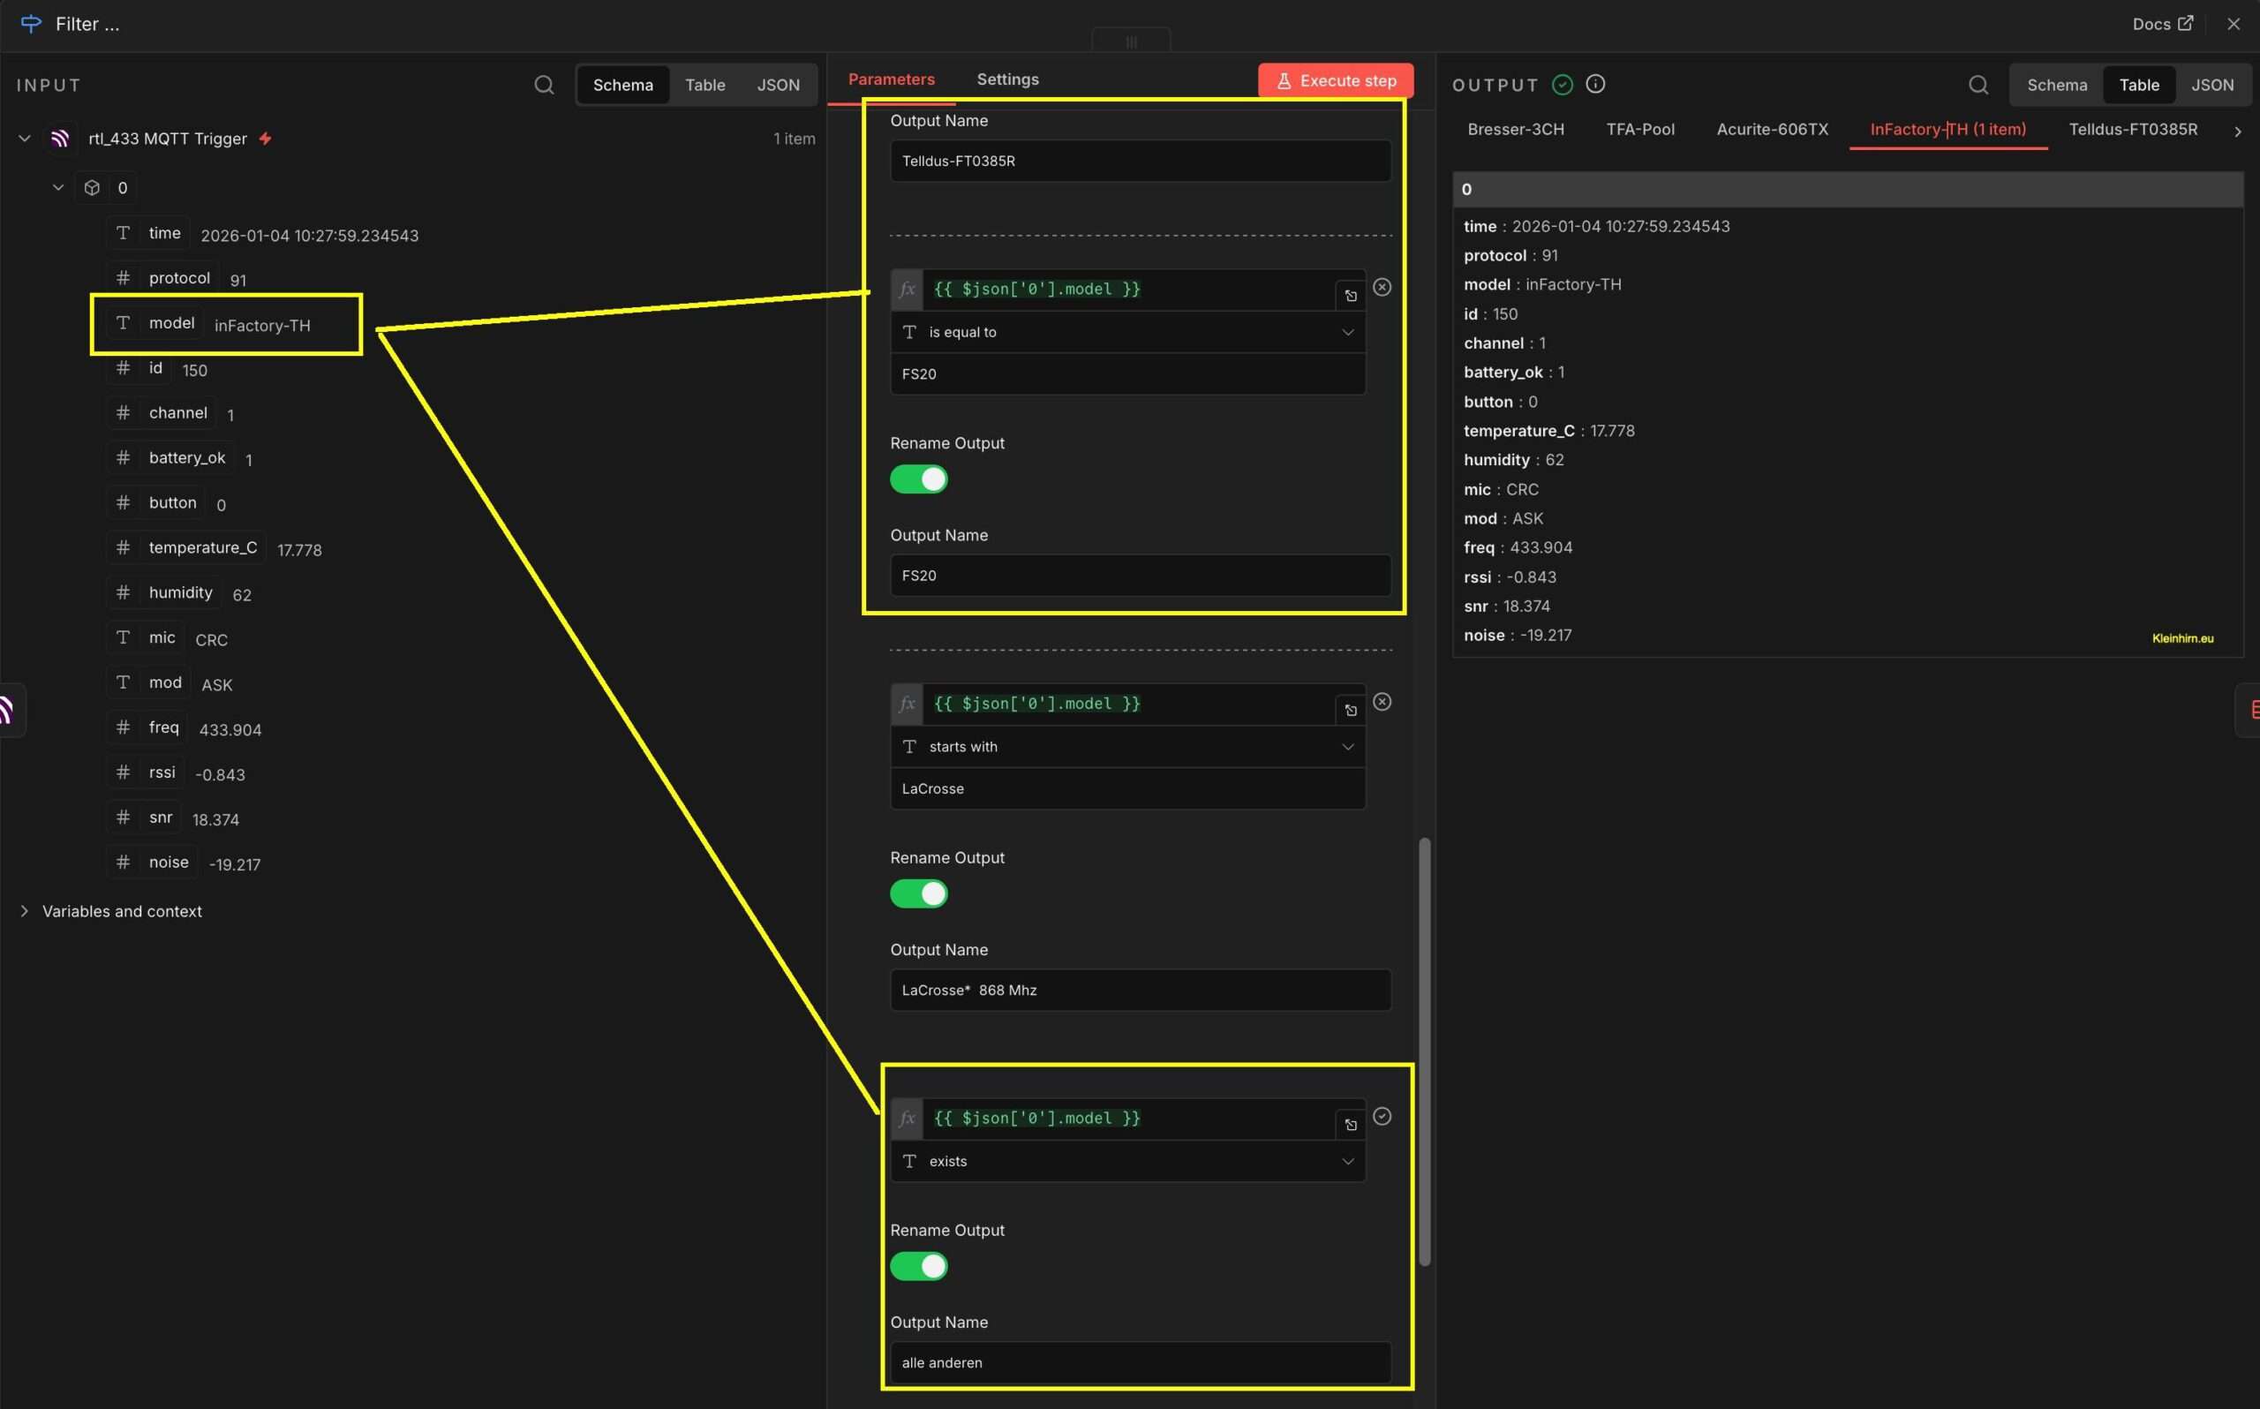The height and width of the screenshot is (1409, 2260).
Task: Remove the FS20 condition rule
Action: pyautogui.click(x=1382, y=287)
